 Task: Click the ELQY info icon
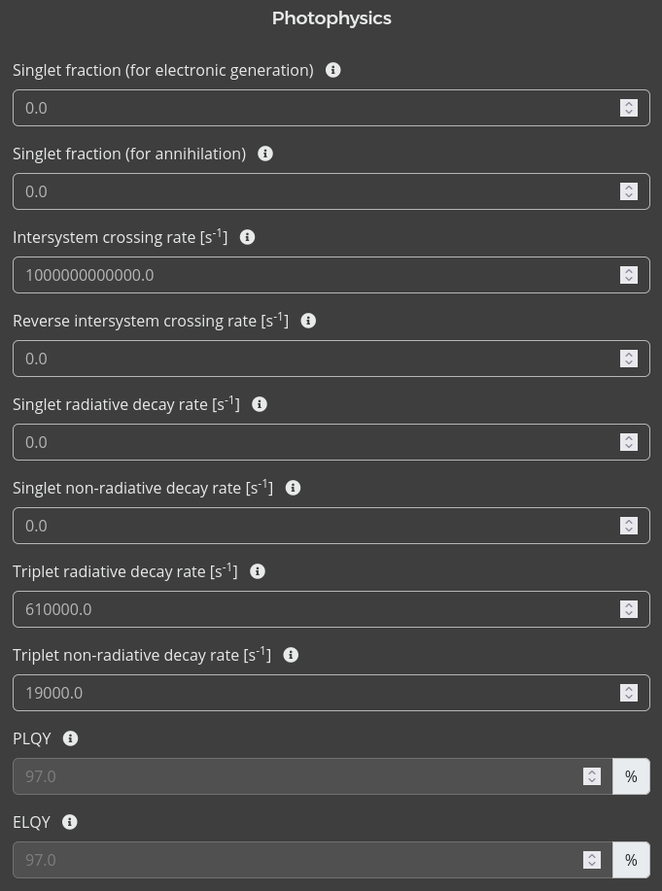tap(70, 822)
